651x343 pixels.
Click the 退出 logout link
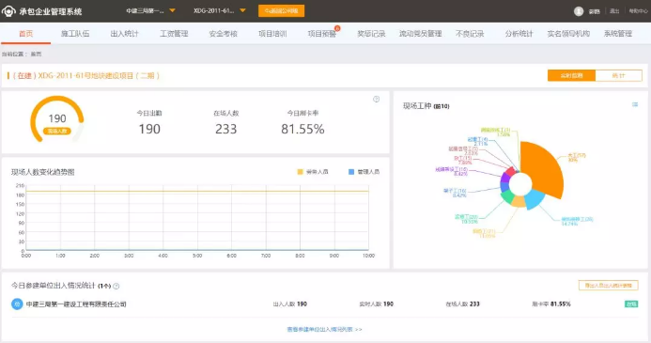pyautogui.click(x=614, y=11)
